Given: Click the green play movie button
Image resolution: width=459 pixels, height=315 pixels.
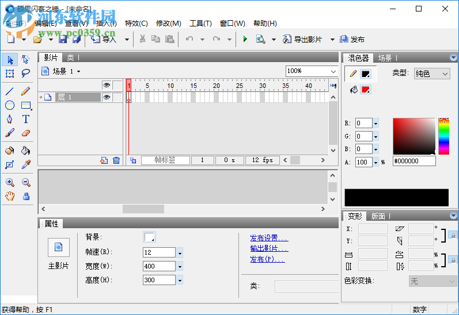Looking at the screenshot, I should (245, 39).
